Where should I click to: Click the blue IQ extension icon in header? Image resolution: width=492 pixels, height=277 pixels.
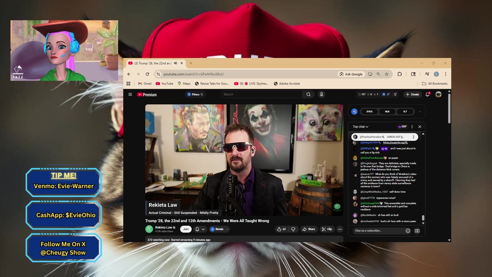tap(384, 94)
